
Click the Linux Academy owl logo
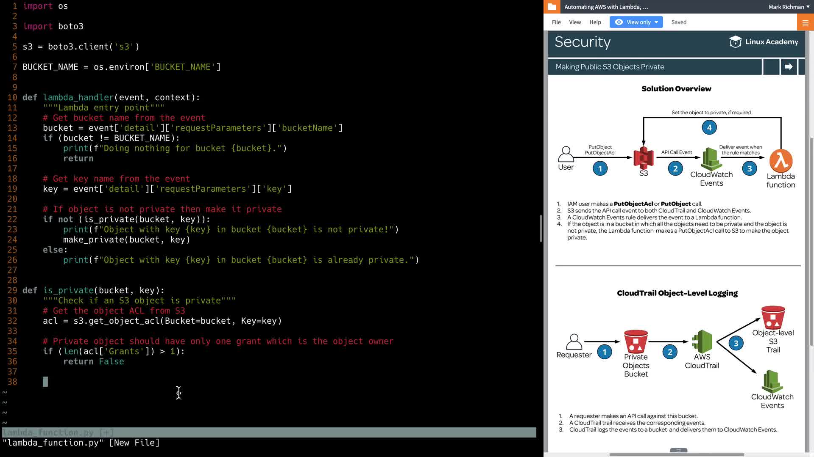[735, 42]
